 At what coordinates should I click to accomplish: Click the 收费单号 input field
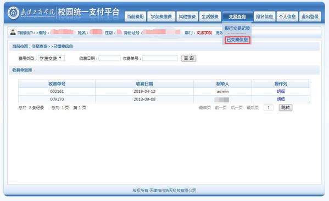pyautogui.click(x=160, y=58)
